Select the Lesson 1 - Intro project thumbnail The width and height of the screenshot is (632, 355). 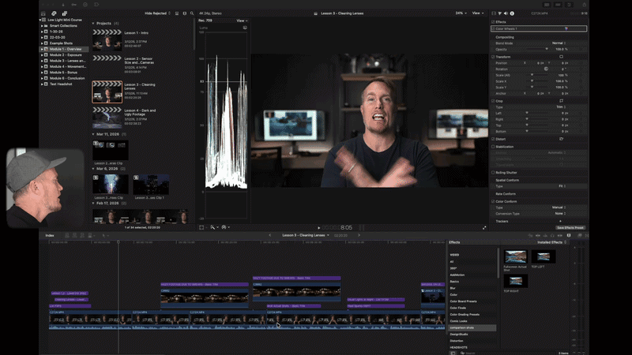point(107,41)
